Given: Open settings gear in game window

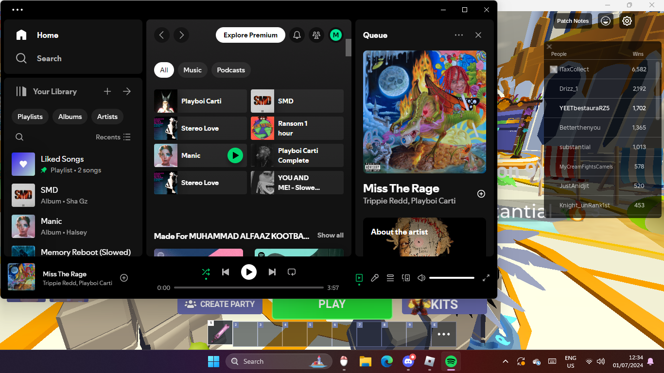Looking at the screenshot, I should (627, 21).
